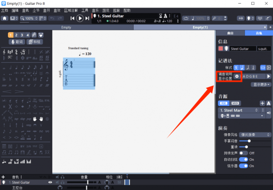Switch to the 曲目 tab
The height and width of the screenshot is (190, 273).
pyautogui.click(x=230, y=33)
